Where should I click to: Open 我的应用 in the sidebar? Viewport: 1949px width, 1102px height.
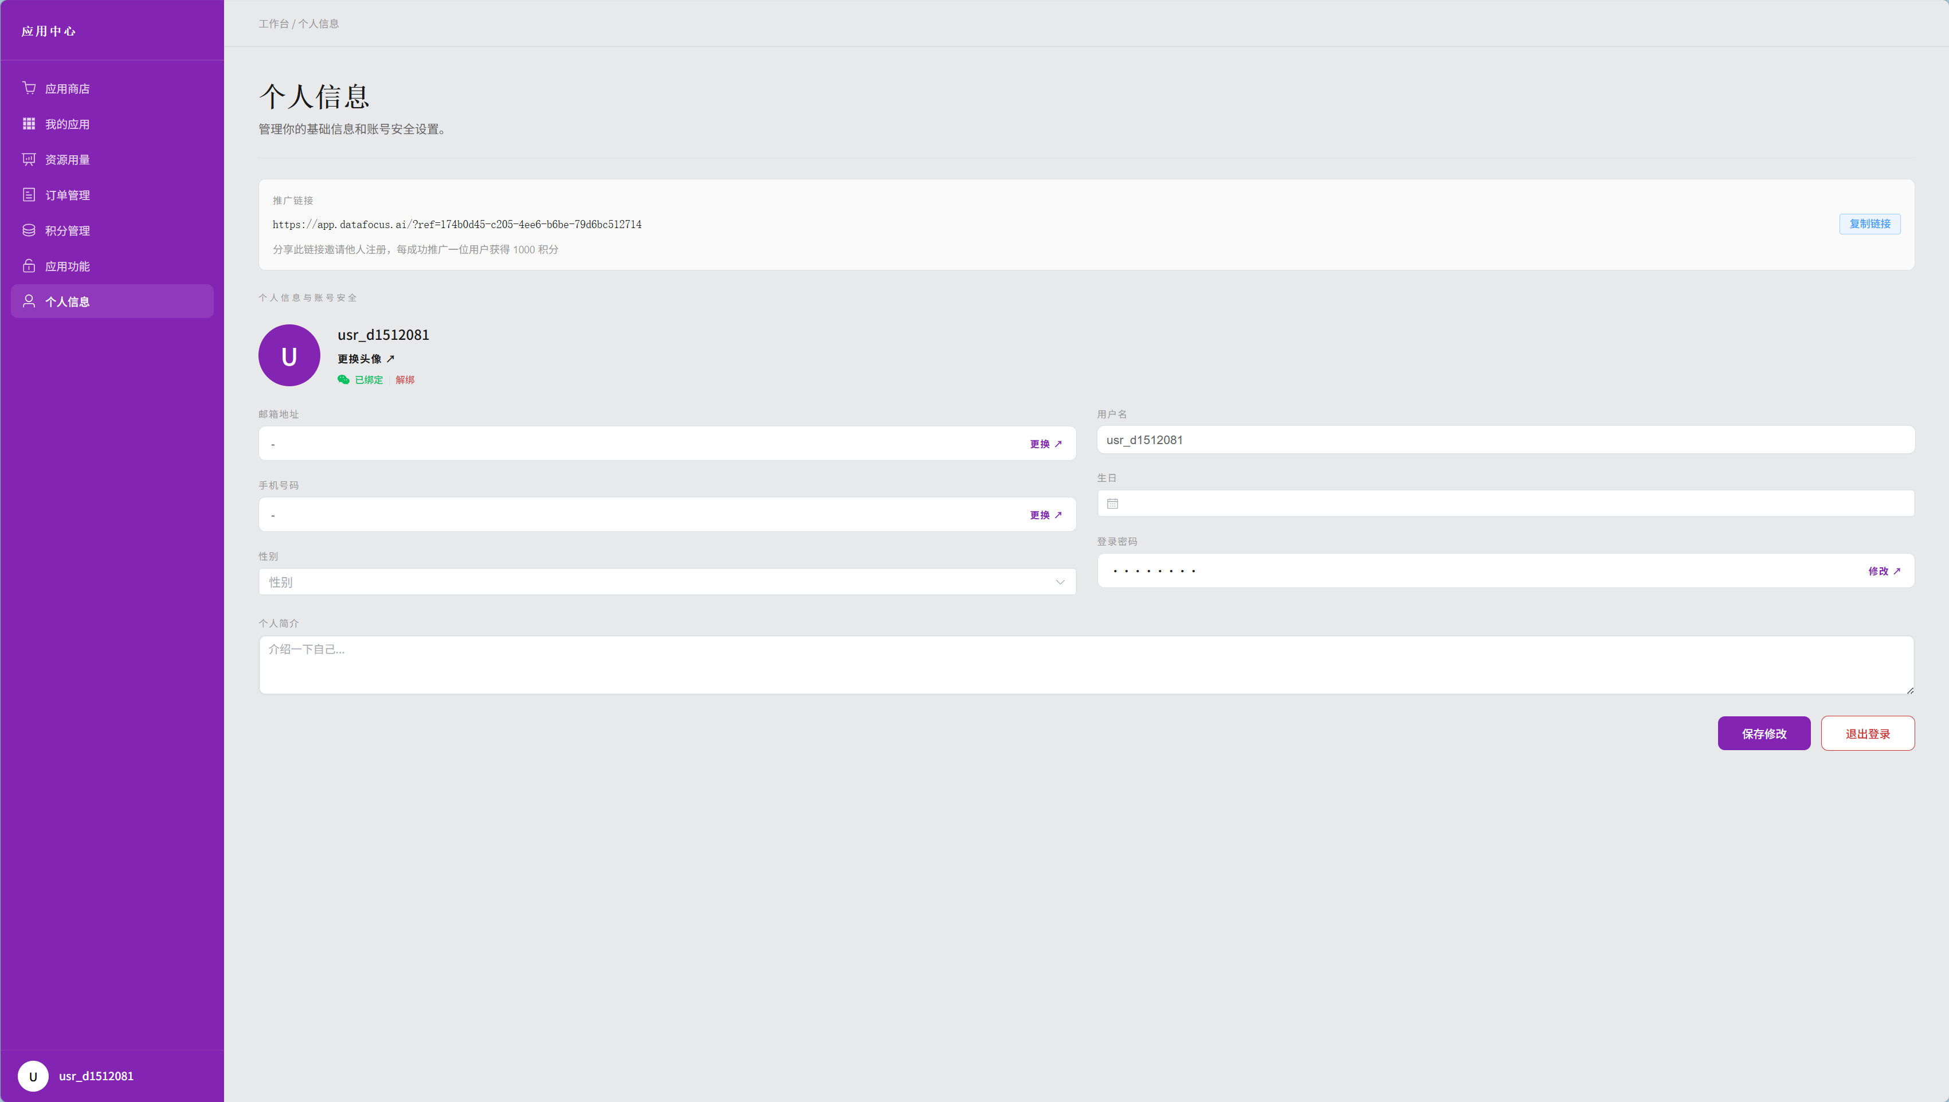[x=112, y=124]
